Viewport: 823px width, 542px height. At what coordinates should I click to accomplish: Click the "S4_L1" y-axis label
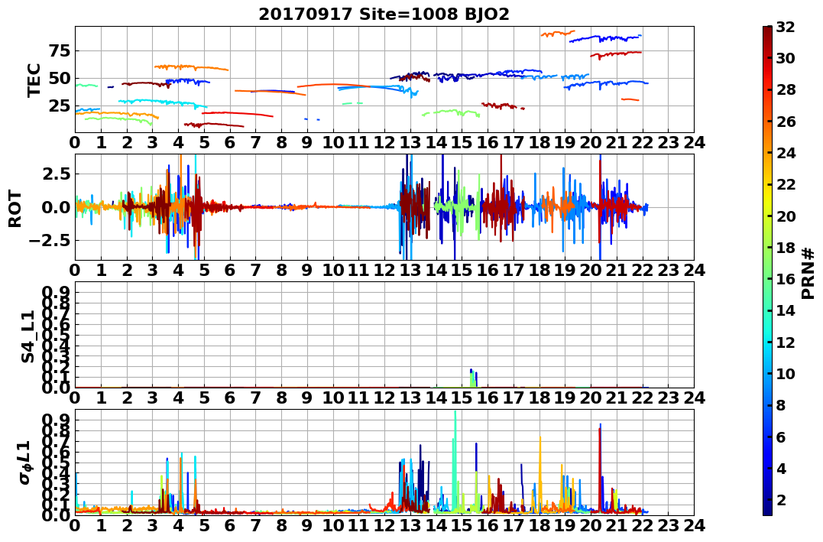[x=28, y=336]
